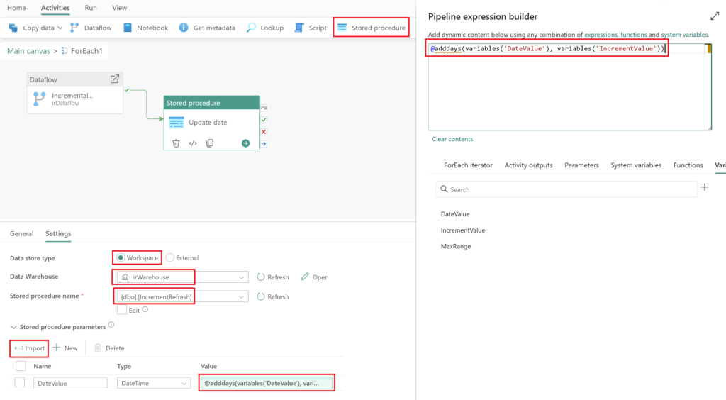The image size is (726, 400).
Task: Add a new variable with the plus icon
Action: pyautogui.click(x=705, y=187)
